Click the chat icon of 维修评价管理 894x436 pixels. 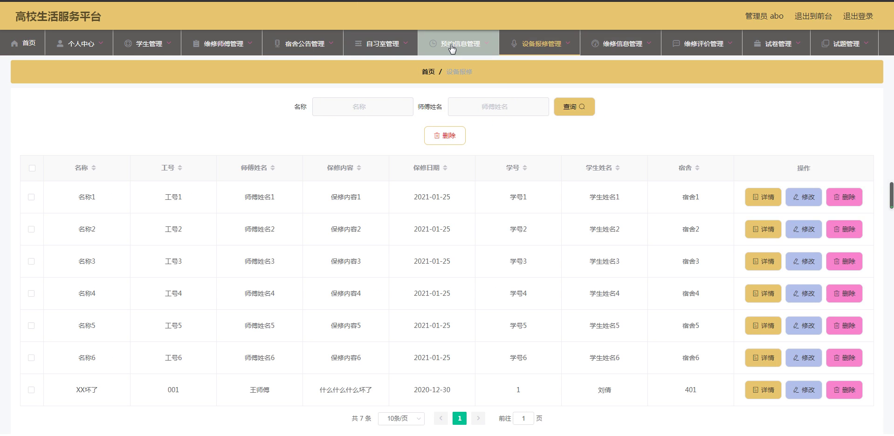click(676, 43)
